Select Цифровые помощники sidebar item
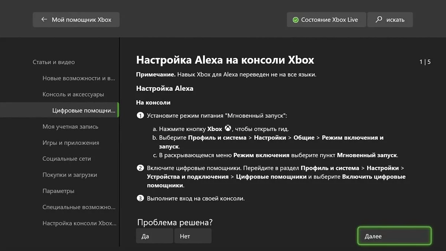This screenshot has height=251, width=446. pyautogui.click(x=84, y=110)
